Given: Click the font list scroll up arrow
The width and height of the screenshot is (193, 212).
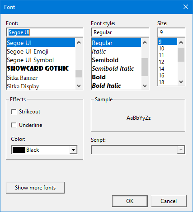Looking at the screenshot, I should click(x=79, y=43).
